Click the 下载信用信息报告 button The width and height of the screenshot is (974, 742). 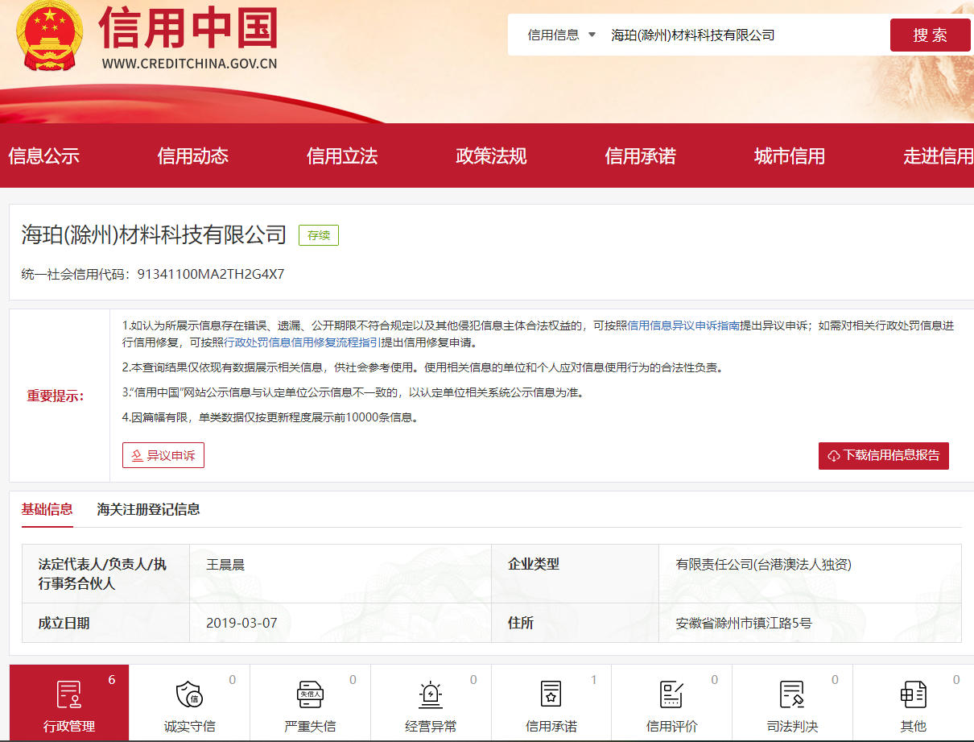pyautogui.click(x=884, y=455)
